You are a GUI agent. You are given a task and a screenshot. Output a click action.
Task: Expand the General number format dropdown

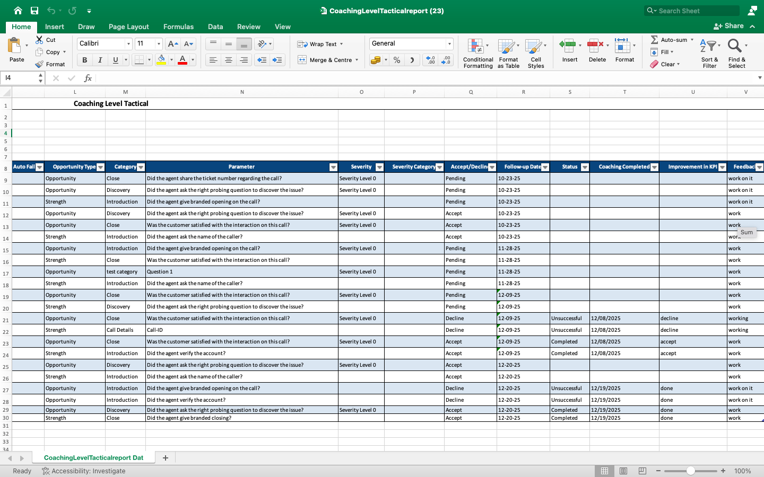tap(449, 44)
